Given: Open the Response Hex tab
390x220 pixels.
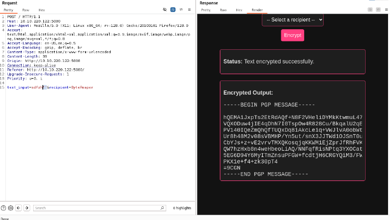Looking at the screenshot, I should pyautogui.click(x=239, y=10).
